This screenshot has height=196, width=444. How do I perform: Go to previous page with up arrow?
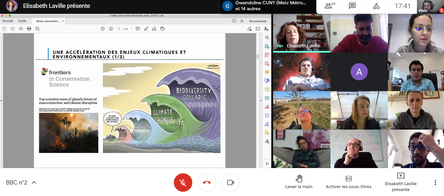(103, 29)
